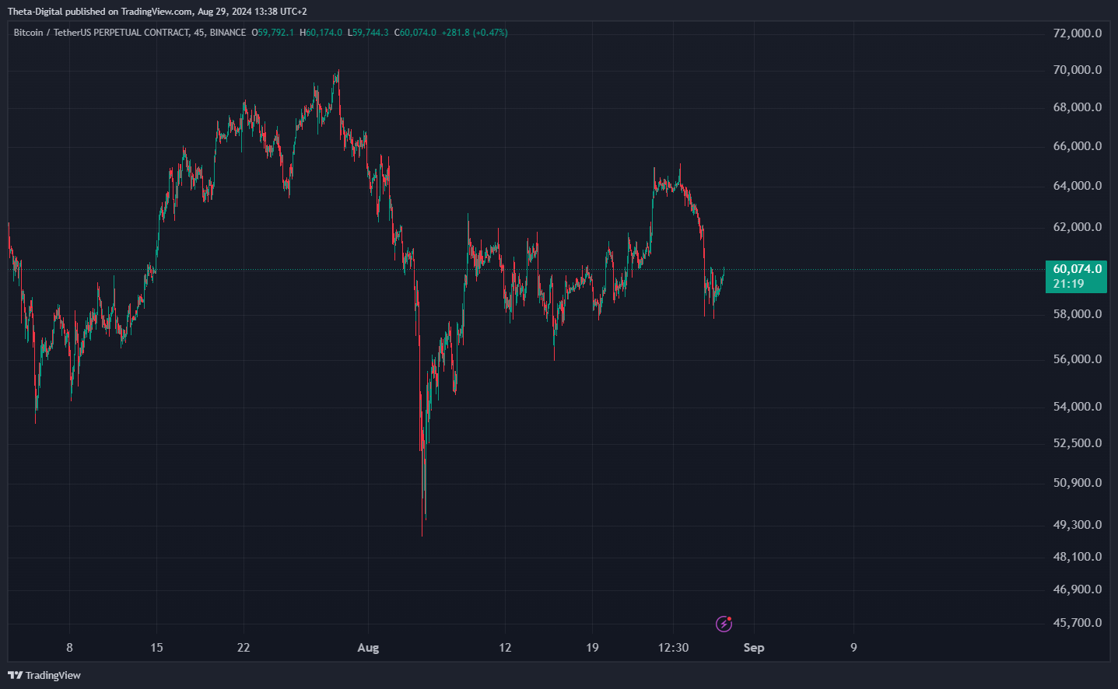Click the 72,000.0 price axis label
1118x689 pixels.
click(1078, 33)
